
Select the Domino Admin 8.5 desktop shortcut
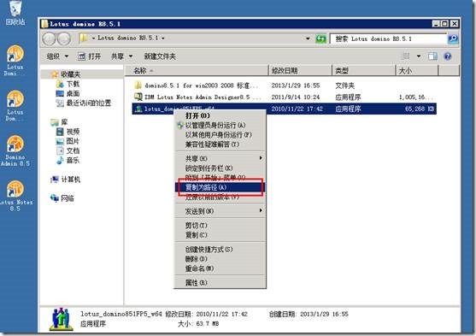(15, 151)
